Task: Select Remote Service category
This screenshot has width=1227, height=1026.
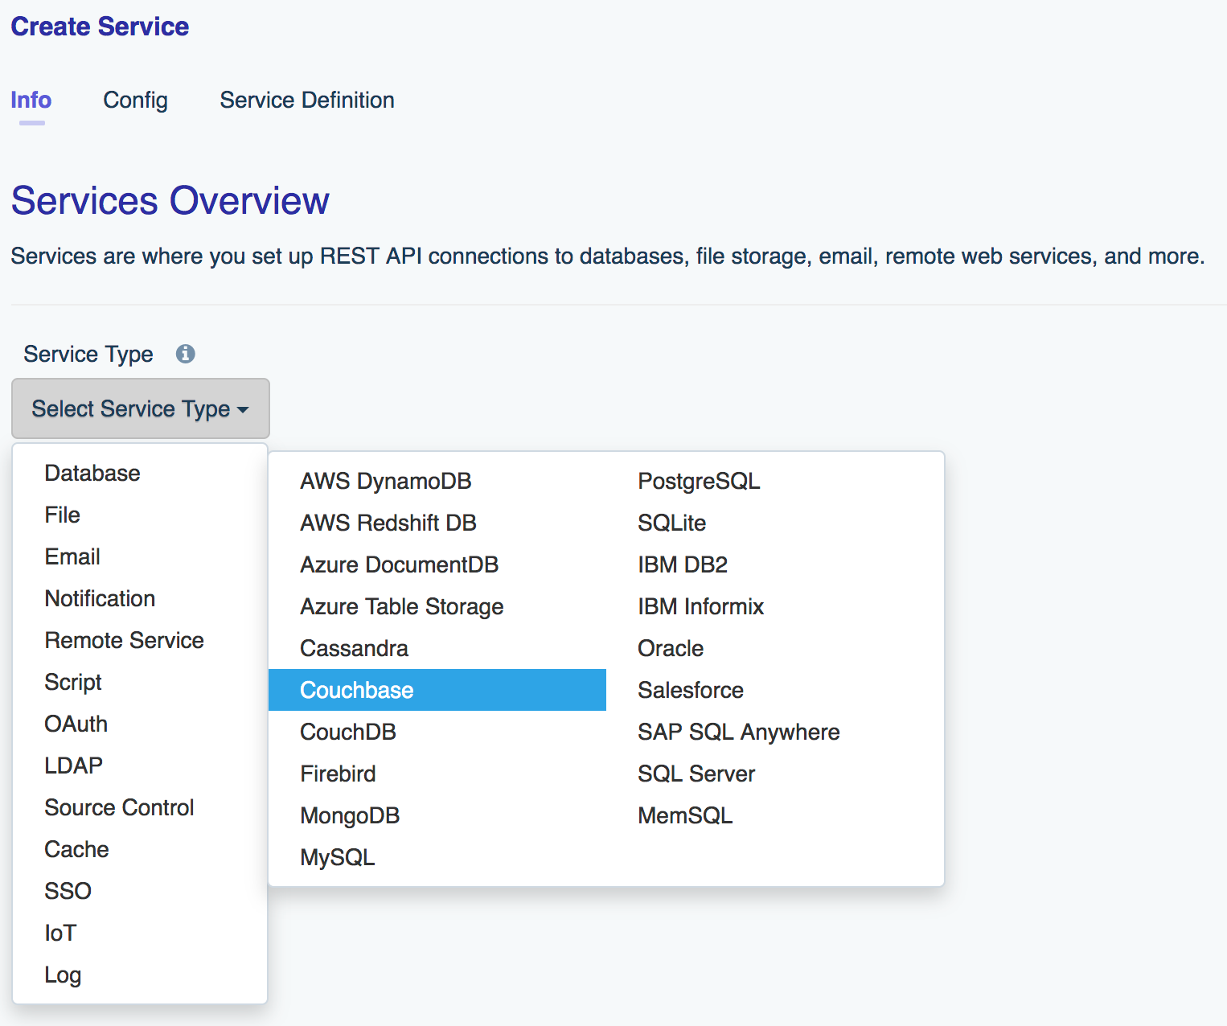Action: click(x=140, y=640)
